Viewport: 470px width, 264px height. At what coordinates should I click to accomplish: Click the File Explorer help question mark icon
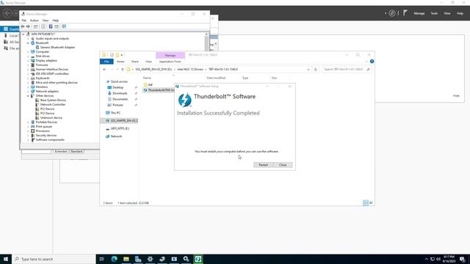(x=372, y=62)
